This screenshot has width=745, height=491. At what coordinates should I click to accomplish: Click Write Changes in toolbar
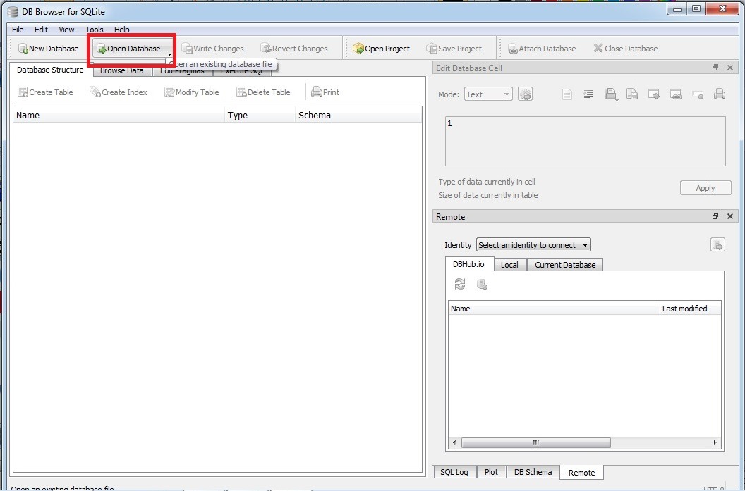[212, 49]
